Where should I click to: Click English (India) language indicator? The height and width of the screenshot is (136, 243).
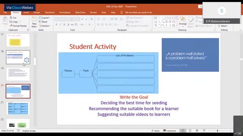pos(29,131)
